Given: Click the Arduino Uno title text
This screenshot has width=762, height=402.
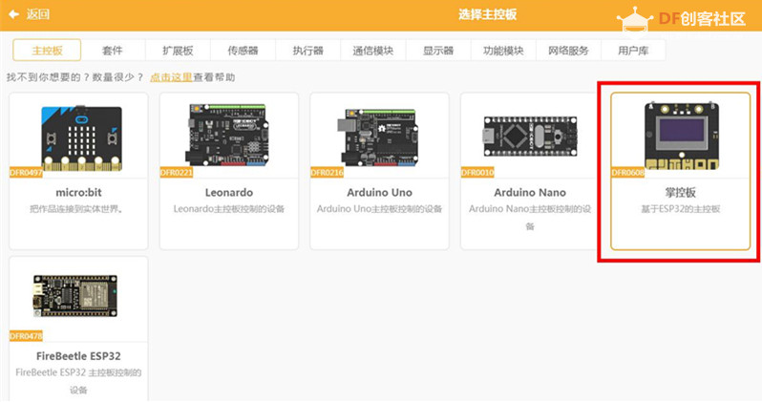Looking at the screenshot, I should point(379,193).
